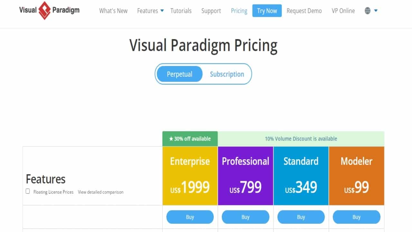Visit the VP Online link
The height and width of the screenshot is (232, 412).
pyautogui.click(x=343, y=11)
